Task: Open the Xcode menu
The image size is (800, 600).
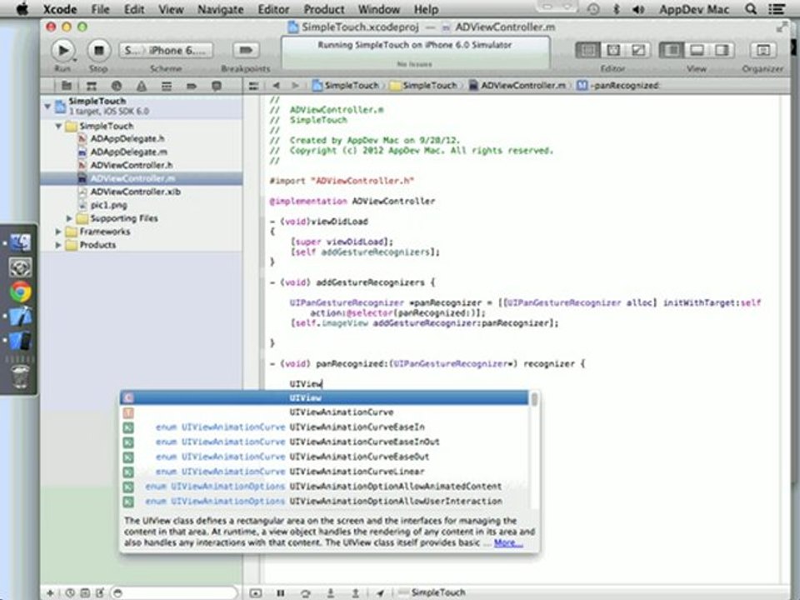Action: pyautogui.click(x=60, y=9)
